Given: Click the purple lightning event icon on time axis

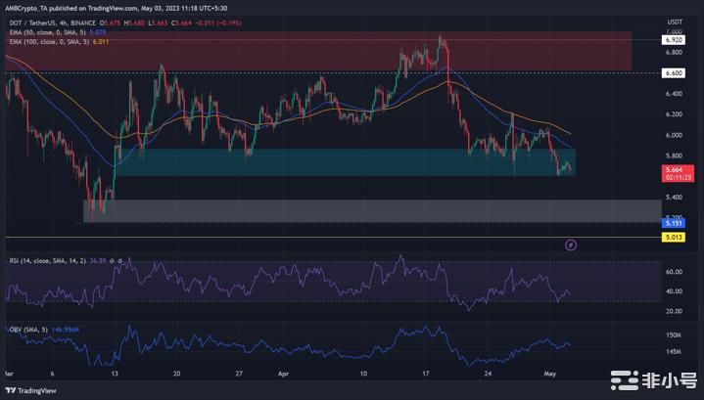Looking at the screenshot, I should 572,243.
